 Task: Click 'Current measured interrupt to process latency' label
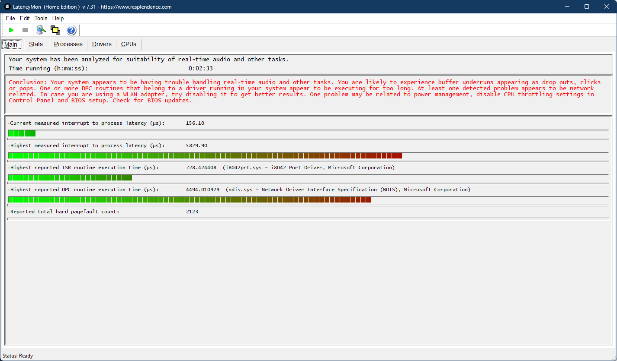(x=87, y=123)
